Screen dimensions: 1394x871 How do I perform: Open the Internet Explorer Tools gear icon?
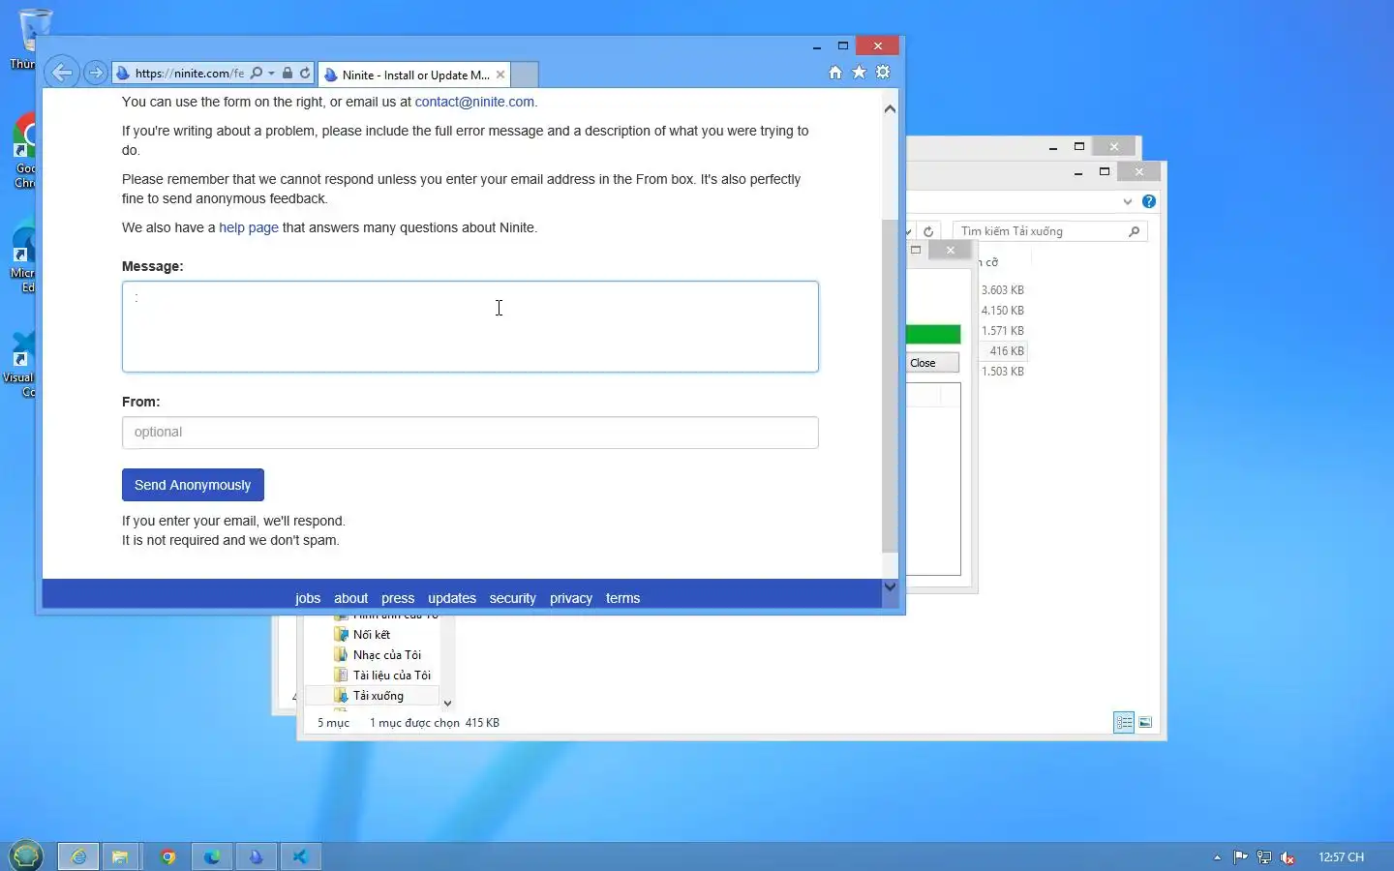pos(883,73)
